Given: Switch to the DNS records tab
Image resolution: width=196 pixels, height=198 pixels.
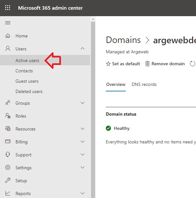Looking at the screenshot, I should point(144,84).
